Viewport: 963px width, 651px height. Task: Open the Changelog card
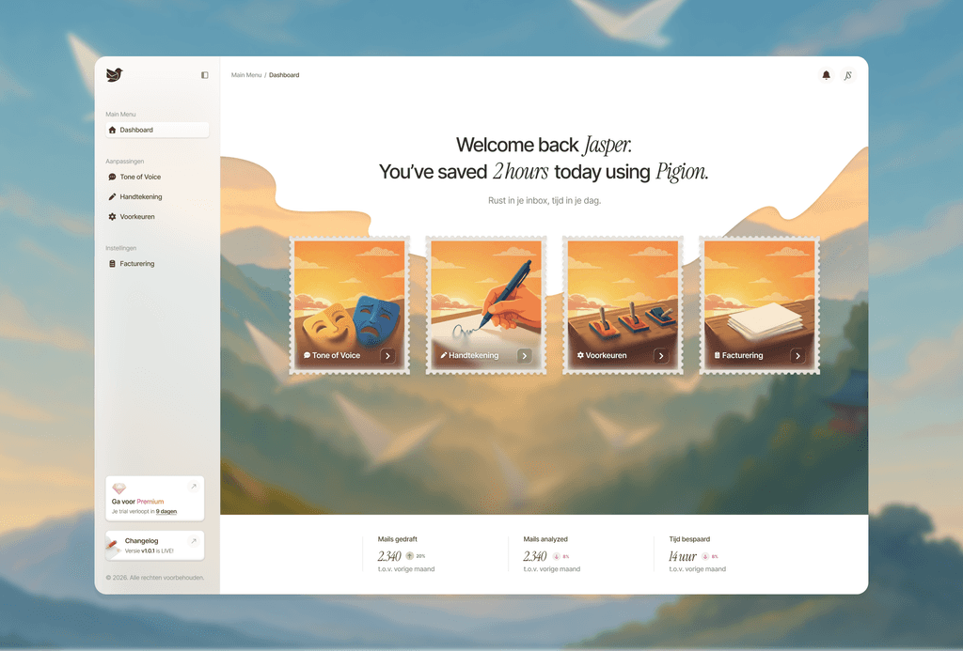tap(155, 546)
